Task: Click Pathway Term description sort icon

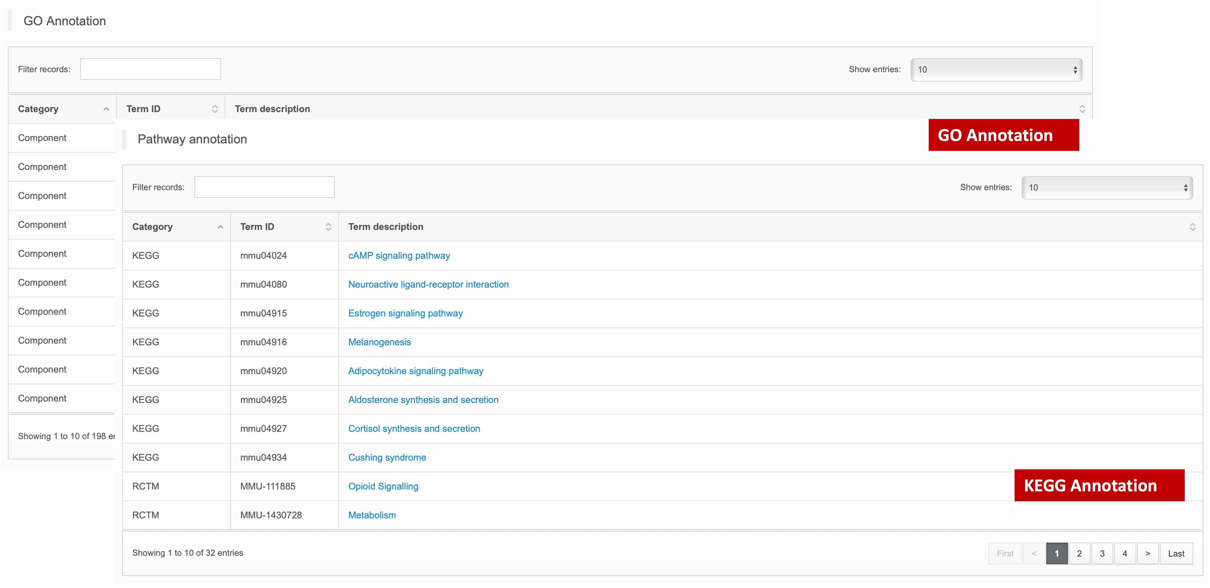Action: click(x=1192, y=227)
